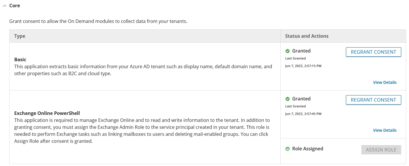Click the Core section heading
Viewport: 409px width, 166px height.
click(x=15, y=6)
